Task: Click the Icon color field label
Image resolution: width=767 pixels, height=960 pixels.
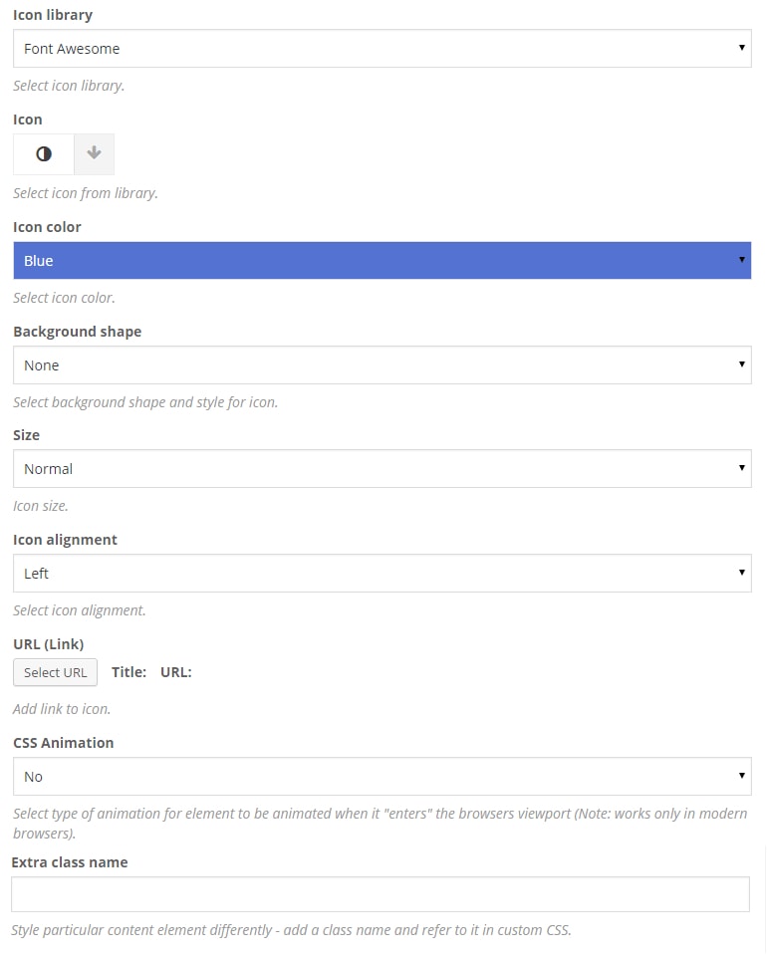Action: coord(47,227)
